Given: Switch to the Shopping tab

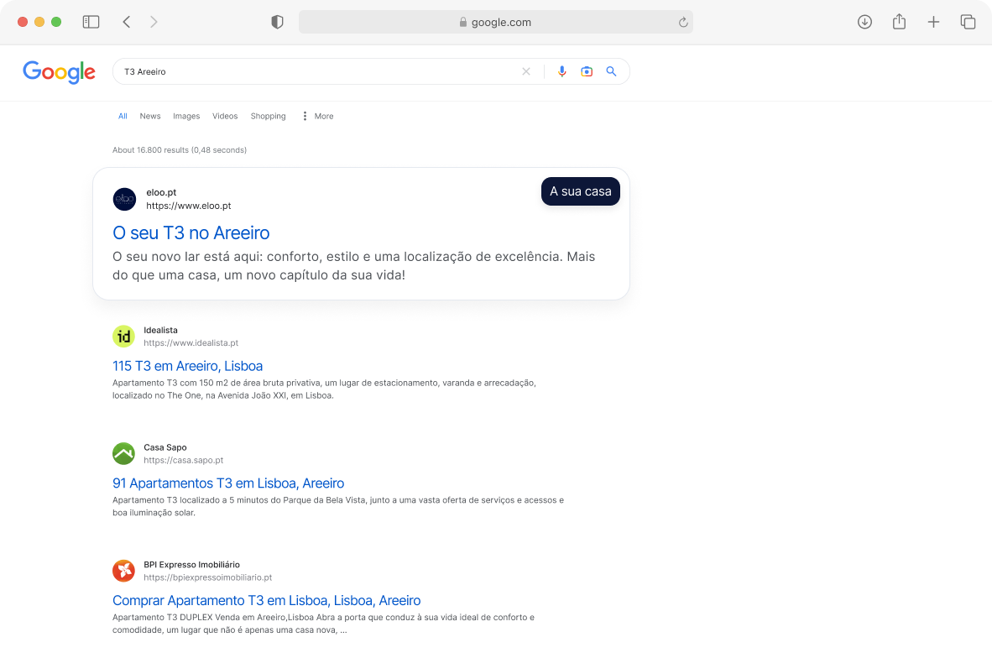Looking at the screenshot, I should click(x=268, y=117).
